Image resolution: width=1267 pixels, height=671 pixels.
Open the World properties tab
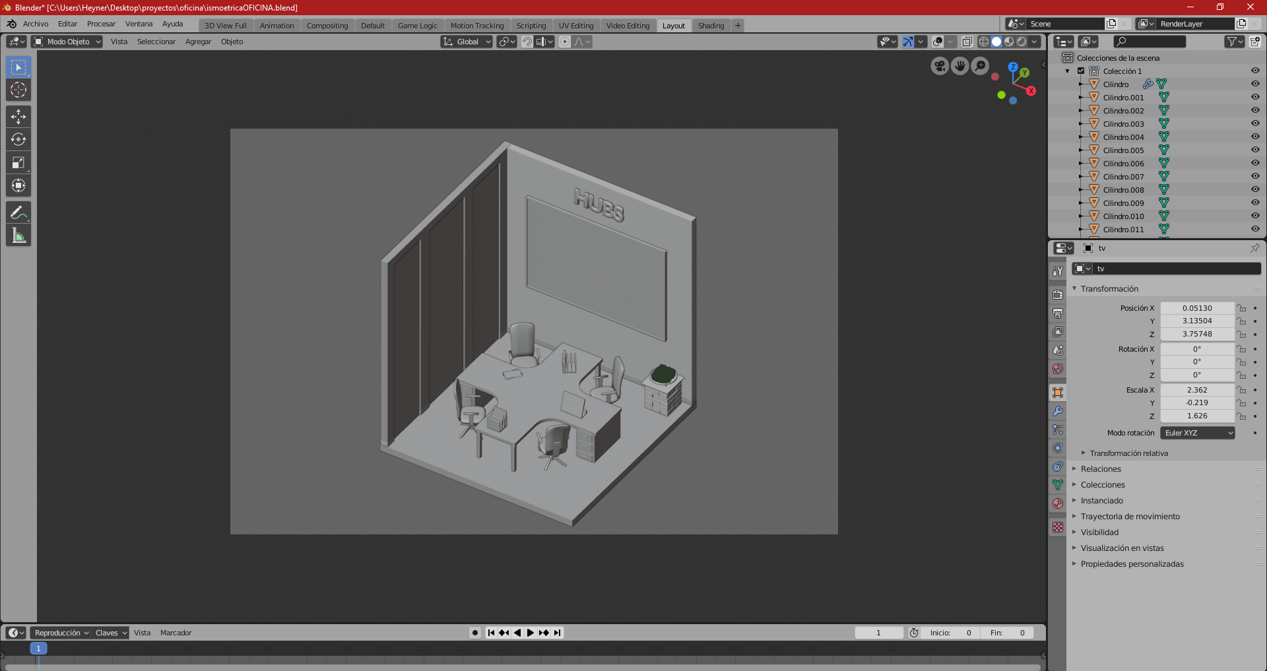(x=1058, y=368)
